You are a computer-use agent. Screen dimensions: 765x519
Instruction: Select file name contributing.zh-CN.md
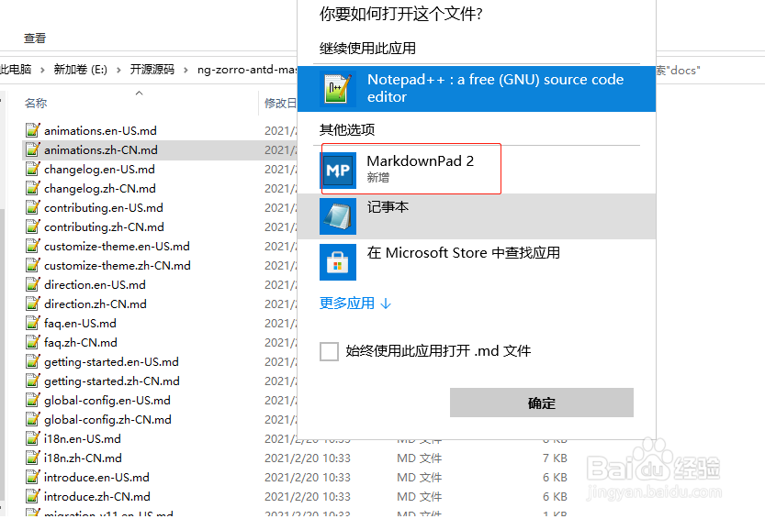point(104,227)
